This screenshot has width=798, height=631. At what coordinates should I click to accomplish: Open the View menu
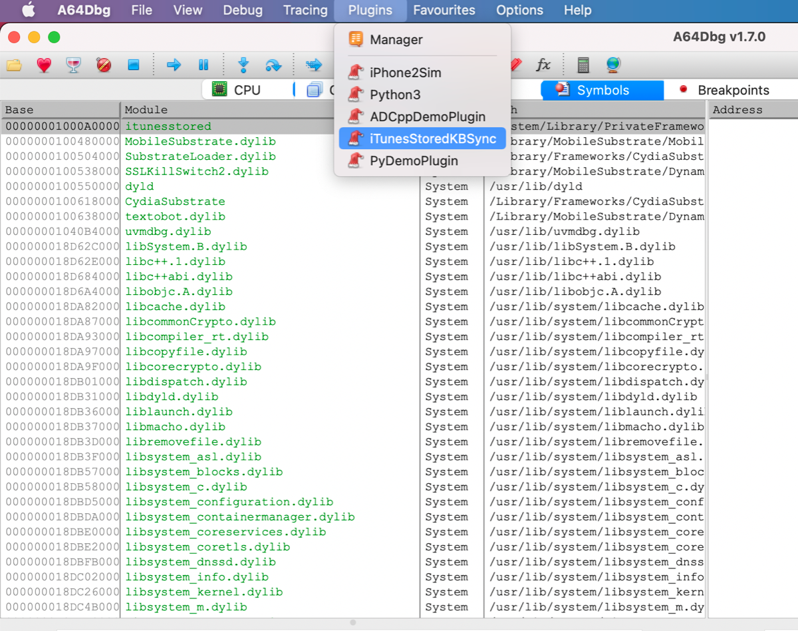click(x=188, y=10)
